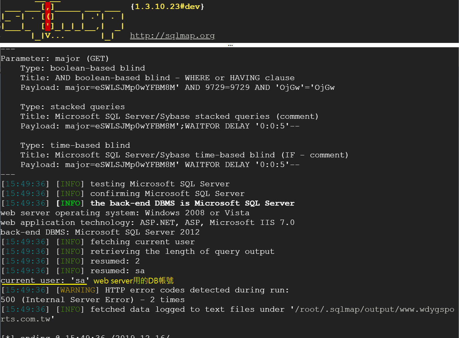Click the underlined "current user: 'sa'" text
Screen dimensions: 459x338
tap(45, 281)
